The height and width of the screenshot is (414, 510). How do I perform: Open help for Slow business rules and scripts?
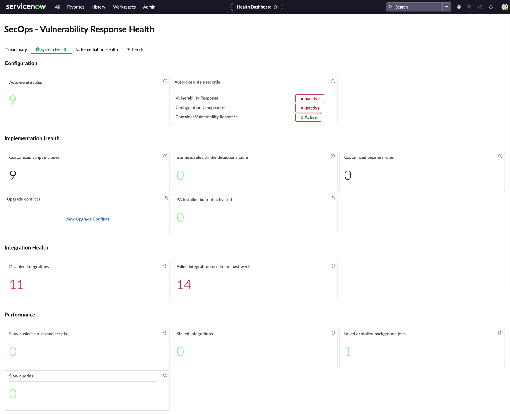[x=165, y=333]
